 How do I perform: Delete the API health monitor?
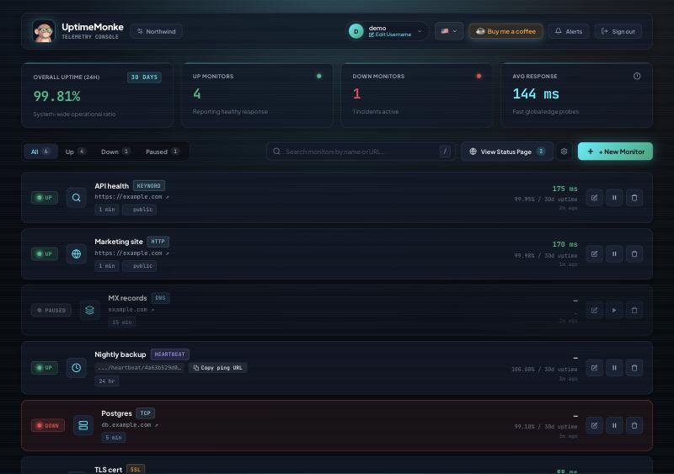tap(634, 198)
